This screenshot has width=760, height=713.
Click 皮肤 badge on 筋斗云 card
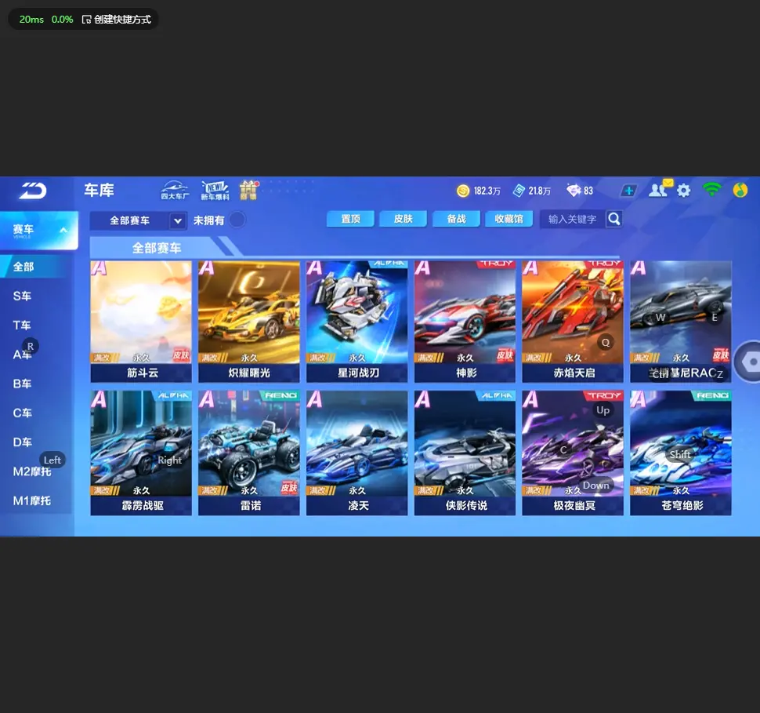point(181,355)
